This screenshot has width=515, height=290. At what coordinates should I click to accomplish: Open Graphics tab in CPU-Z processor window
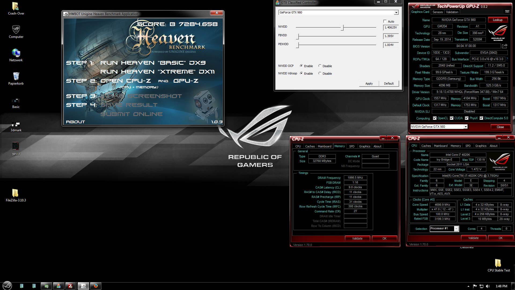tap(481, 146)
